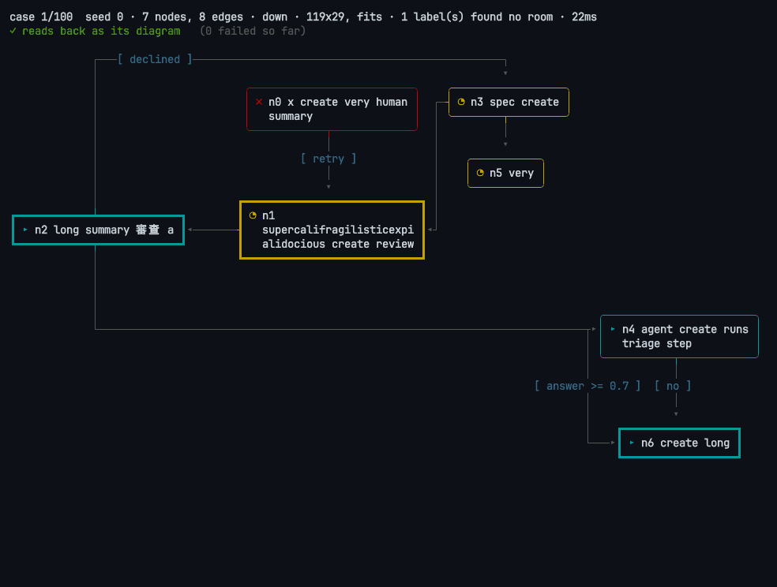Click the pending clock icon on n3

tap(461, 102)
